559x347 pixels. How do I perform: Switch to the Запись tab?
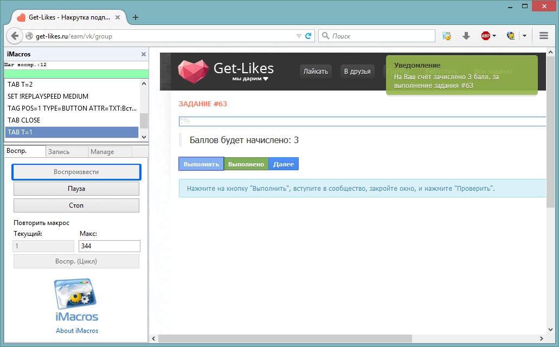(67, 152)
